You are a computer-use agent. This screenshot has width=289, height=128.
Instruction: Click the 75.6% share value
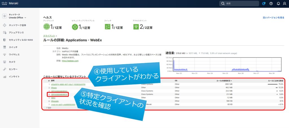[281, 84]
